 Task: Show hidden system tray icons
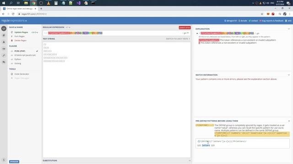(253, 3)
